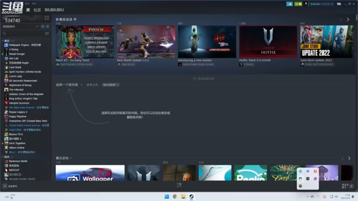
Task: Open the Community tab in Steam navigation
Action: pyautogui.click(x=37, y=10)
